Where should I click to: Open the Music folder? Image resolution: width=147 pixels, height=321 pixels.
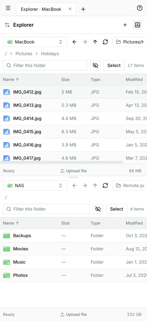(73, 262)
